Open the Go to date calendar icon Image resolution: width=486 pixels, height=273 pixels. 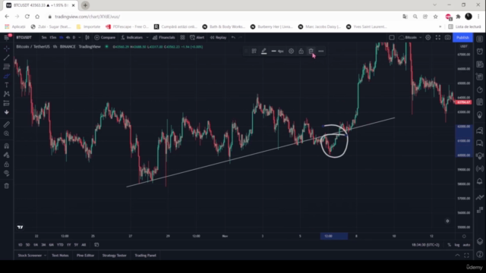pos(96,245)
